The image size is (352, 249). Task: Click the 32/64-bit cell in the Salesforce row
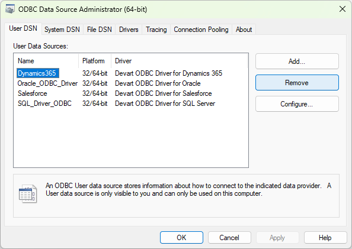click(95, 93)
